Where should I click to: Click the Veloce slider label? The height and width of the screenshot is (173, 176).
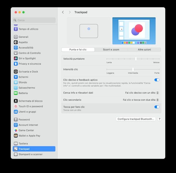coord(156,62)
